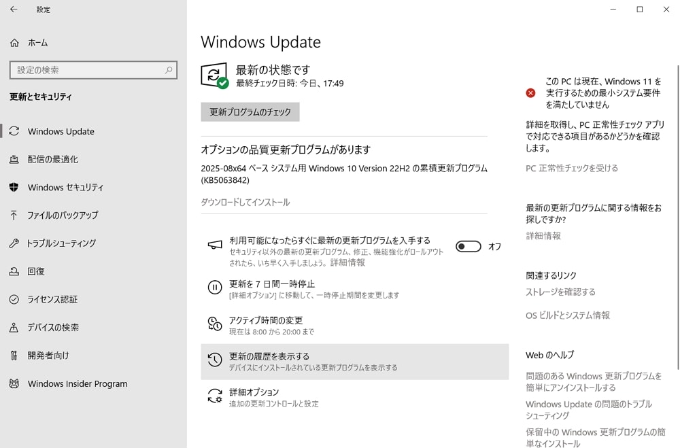The width and height of the screenshot is (680, 448).
Task: Click 問題のある Windows 更新プログラムを簡単にアンインストールする link
Action: point(594,381)
